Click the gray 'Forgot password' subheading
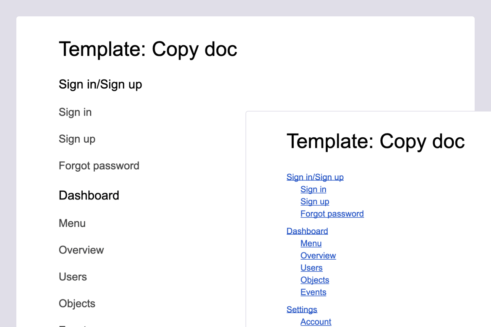Screen dimensions: 491x327 pos(99,166)
